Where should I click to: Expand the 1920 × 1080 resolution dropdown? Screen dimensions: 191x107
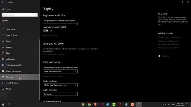click(x=60, y=85)
